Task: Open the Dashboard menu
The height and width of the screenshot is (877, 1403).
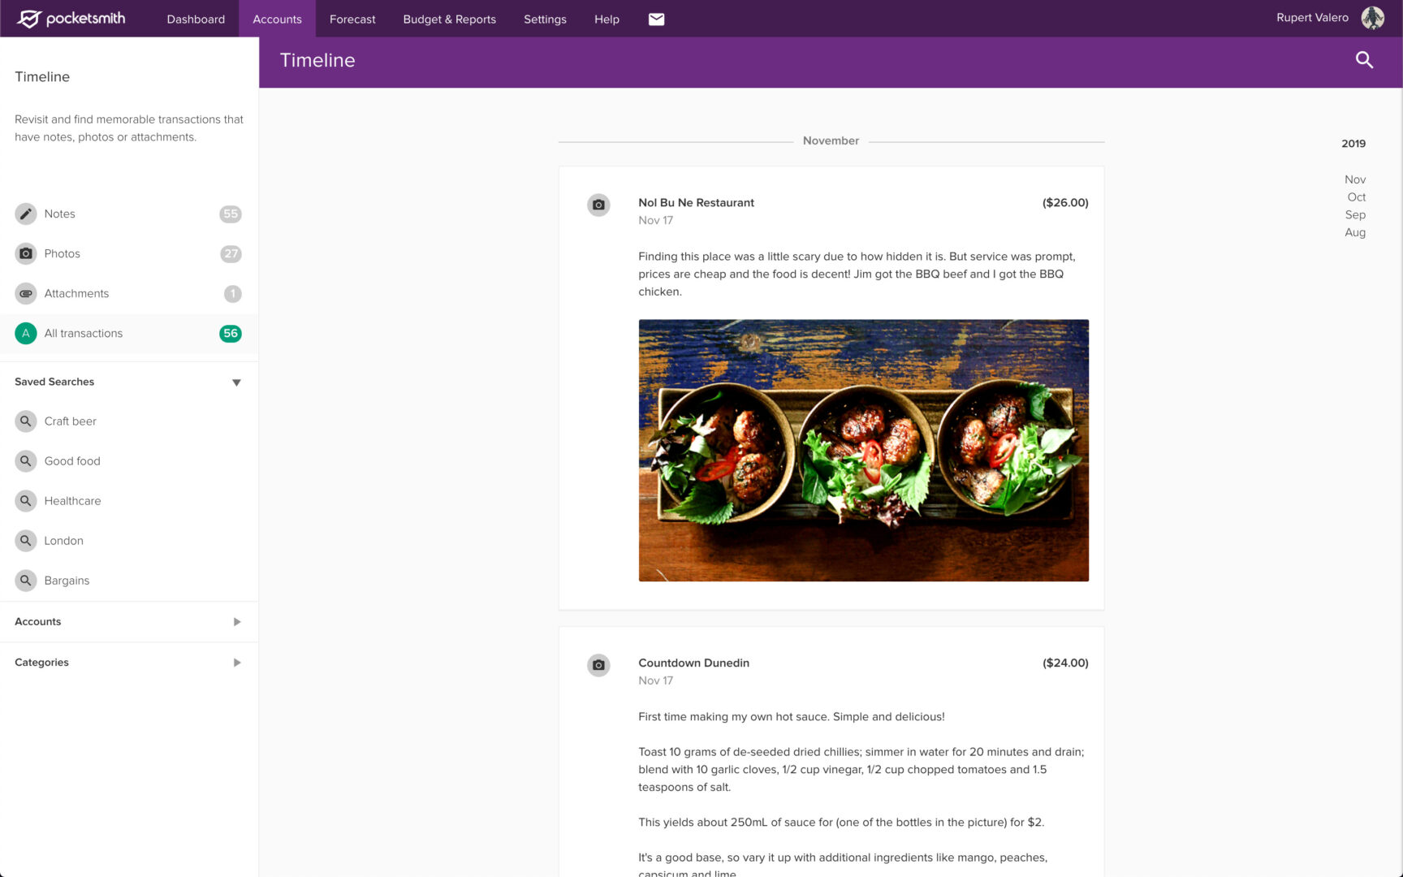Action: coord(196,19)
